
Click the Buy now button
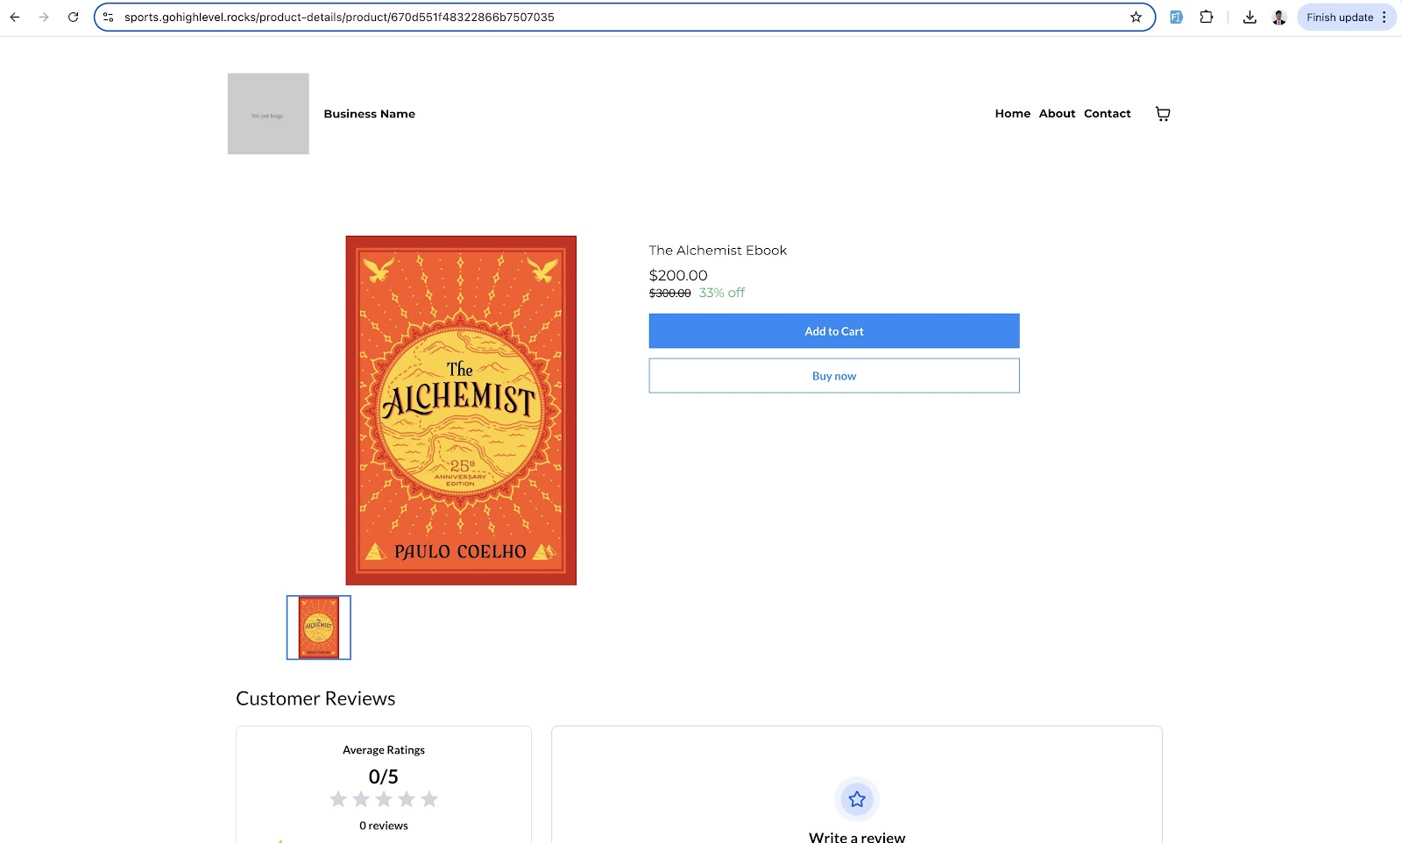point(834,376)
